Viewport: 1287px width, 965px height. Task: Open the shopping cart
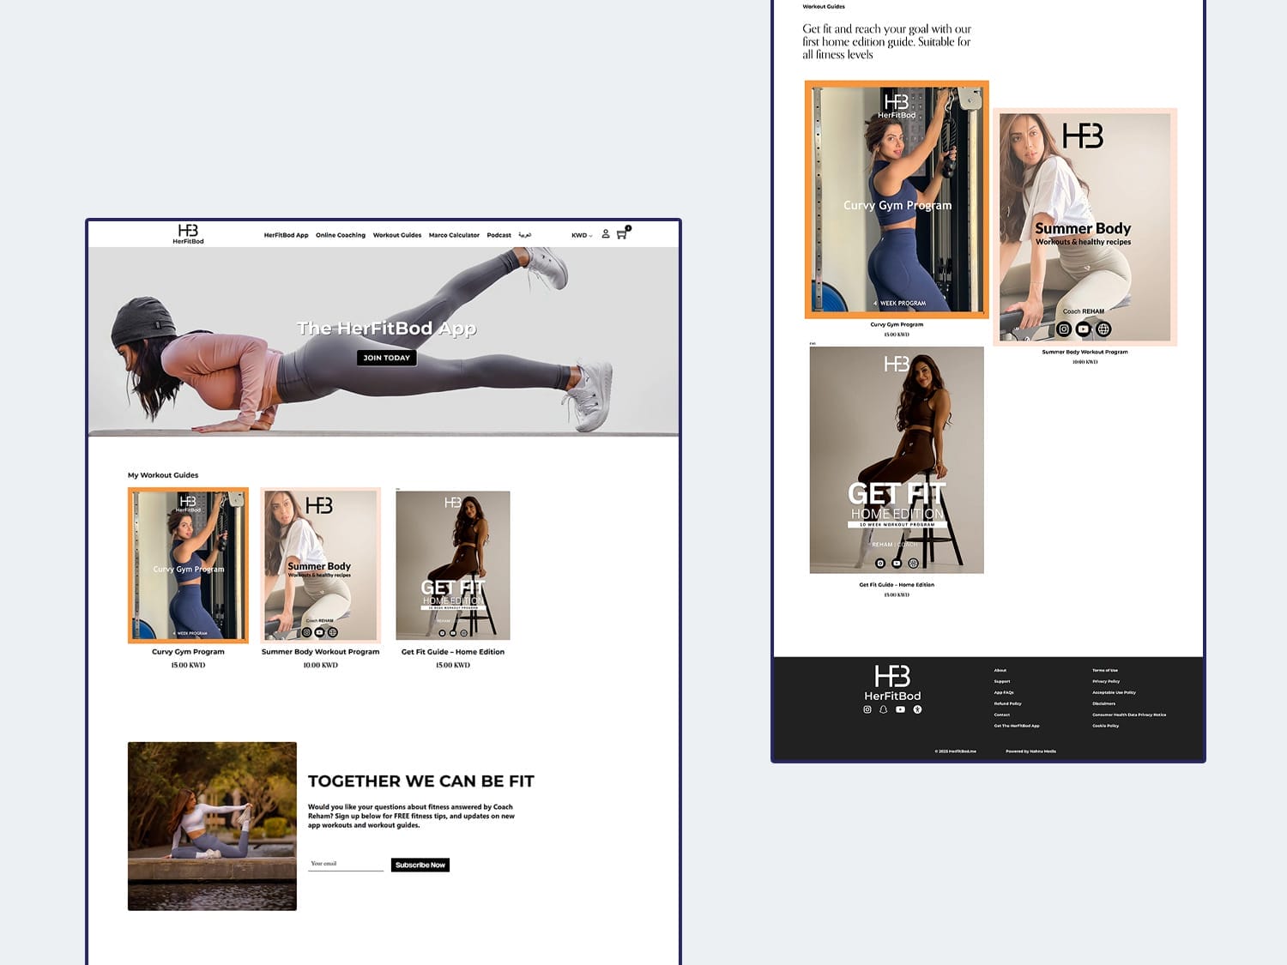point(621,235)
